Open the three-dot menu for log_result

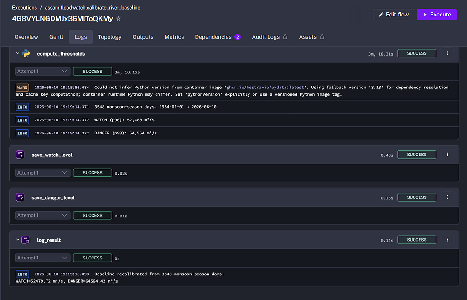tap(447, 239)
